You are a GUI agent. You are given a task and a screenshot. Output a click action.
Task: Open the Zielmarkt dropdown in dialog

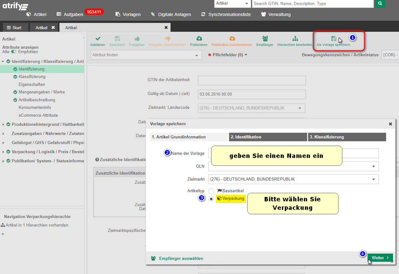(294, 179)
